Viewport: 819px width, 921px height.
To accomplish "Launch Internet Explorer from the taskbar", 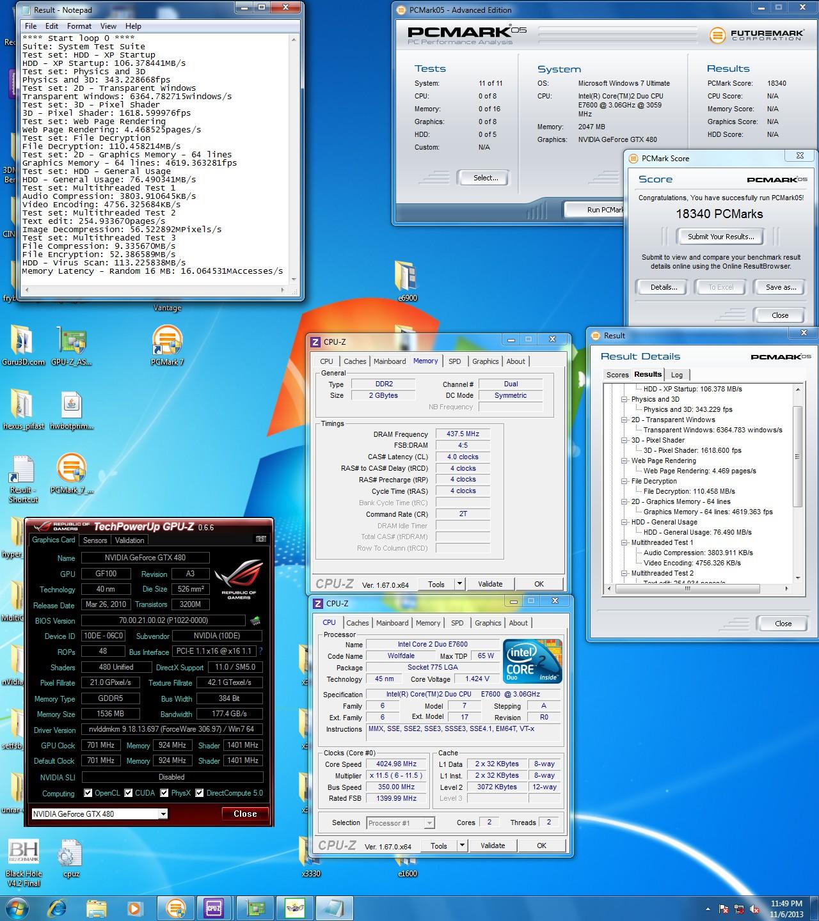I will click(58, 908).
